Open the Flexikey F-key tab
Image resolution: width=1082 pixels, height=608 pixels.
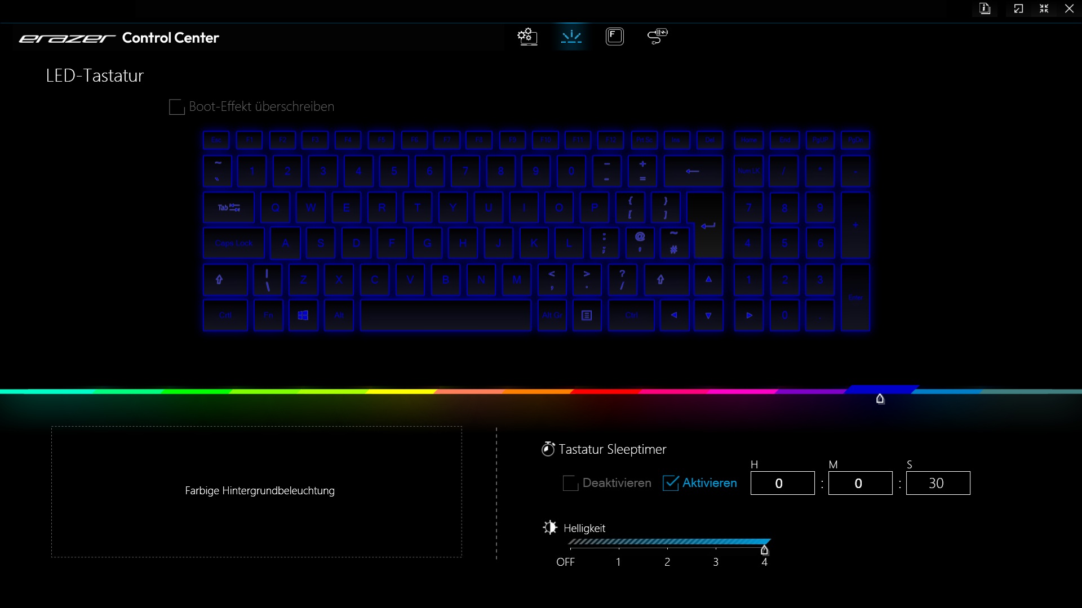point(614,37)
